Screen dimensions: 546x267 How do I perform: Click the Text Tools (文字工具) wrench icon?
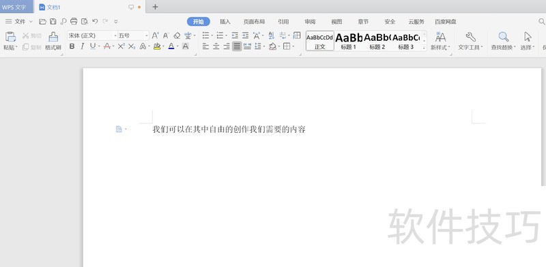click(470, 37)
